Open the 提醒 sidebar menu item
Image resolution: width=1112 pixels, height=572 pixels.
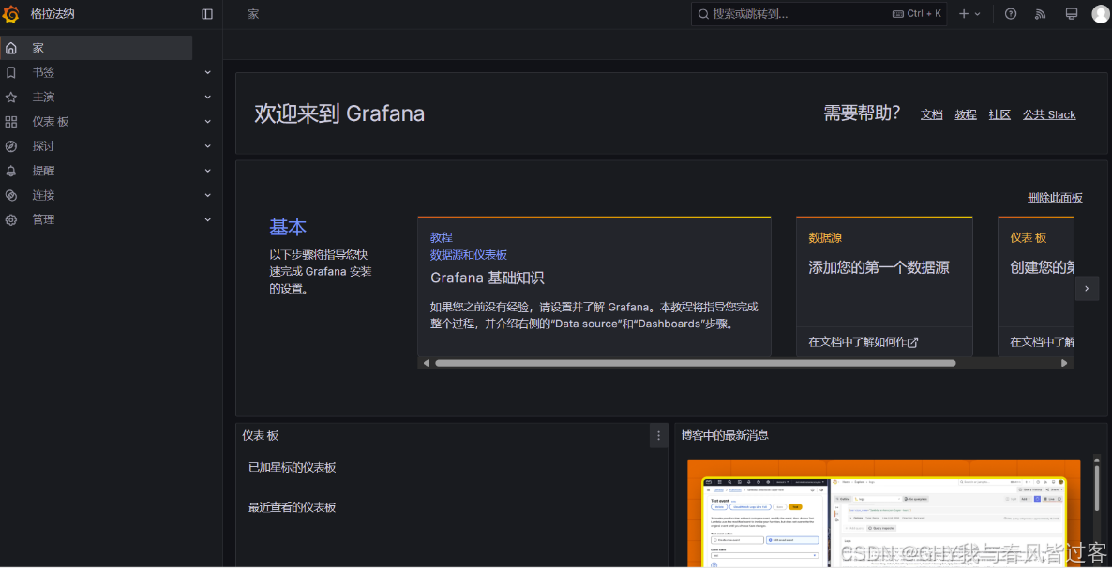pos(43,171)
